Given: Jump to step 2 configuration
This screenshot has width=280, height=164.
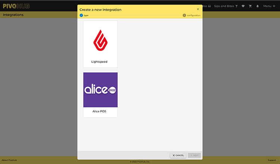Looking at the screenshot, I should point(184,15).
